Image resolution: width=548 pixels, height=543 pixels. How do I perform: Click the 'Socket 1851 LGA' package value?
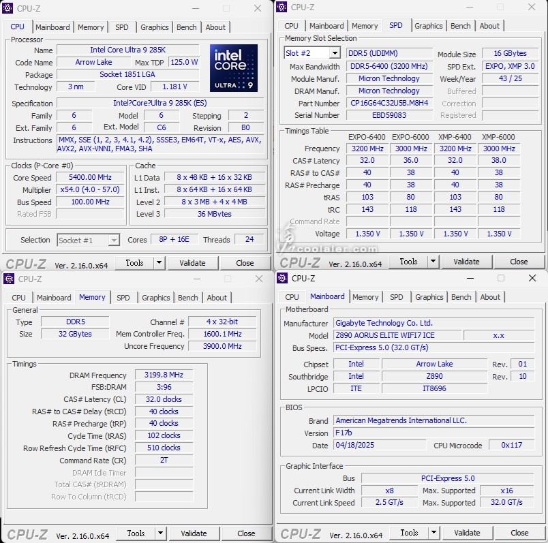coord(128,74)
